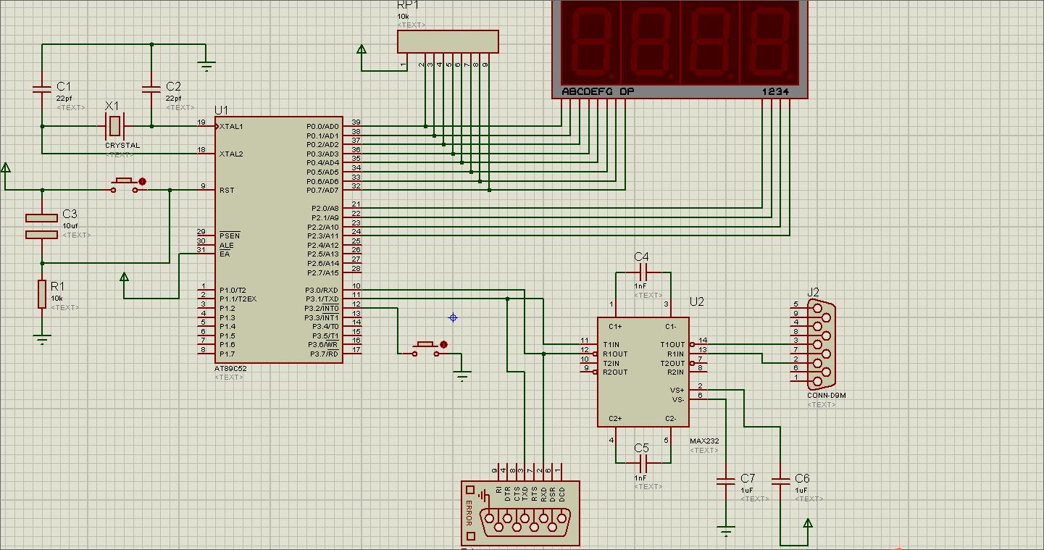Image resolution: width=1044 pixels, height=550 pixels.
Task: Click the 'C3' reference label
Action: [70, 214]
